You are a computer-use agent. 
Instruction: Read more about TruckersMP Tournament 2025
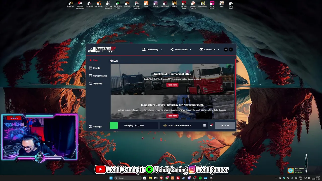pos(172,85)
